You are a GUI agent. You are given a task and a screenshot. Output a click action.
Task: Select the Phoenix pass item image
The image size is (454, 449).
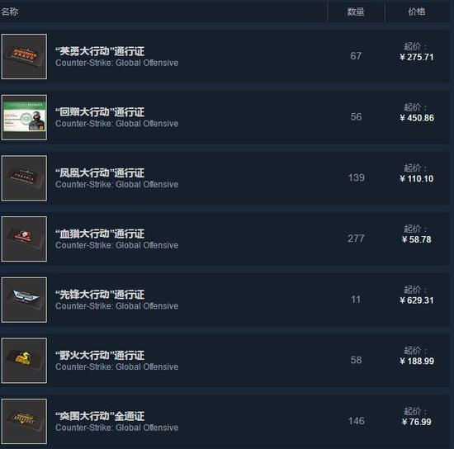[x=24, y=178]
